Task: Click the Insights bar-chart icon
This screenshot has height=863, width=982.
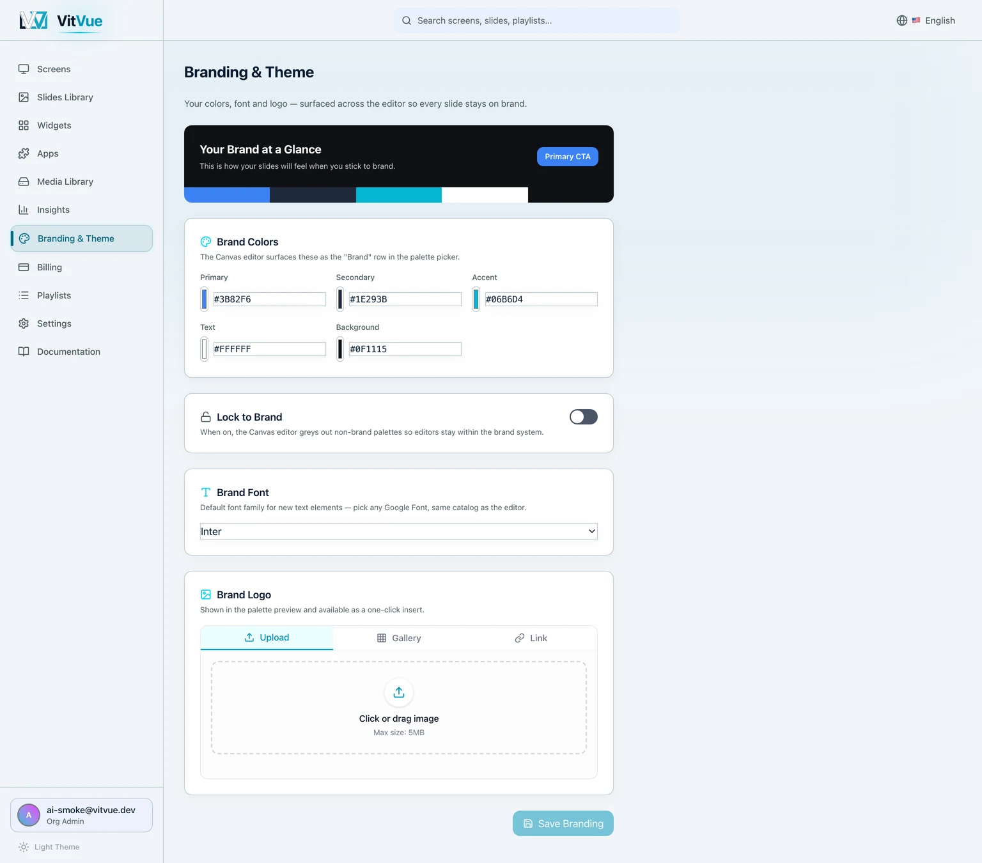Action: tap(24, 210)
